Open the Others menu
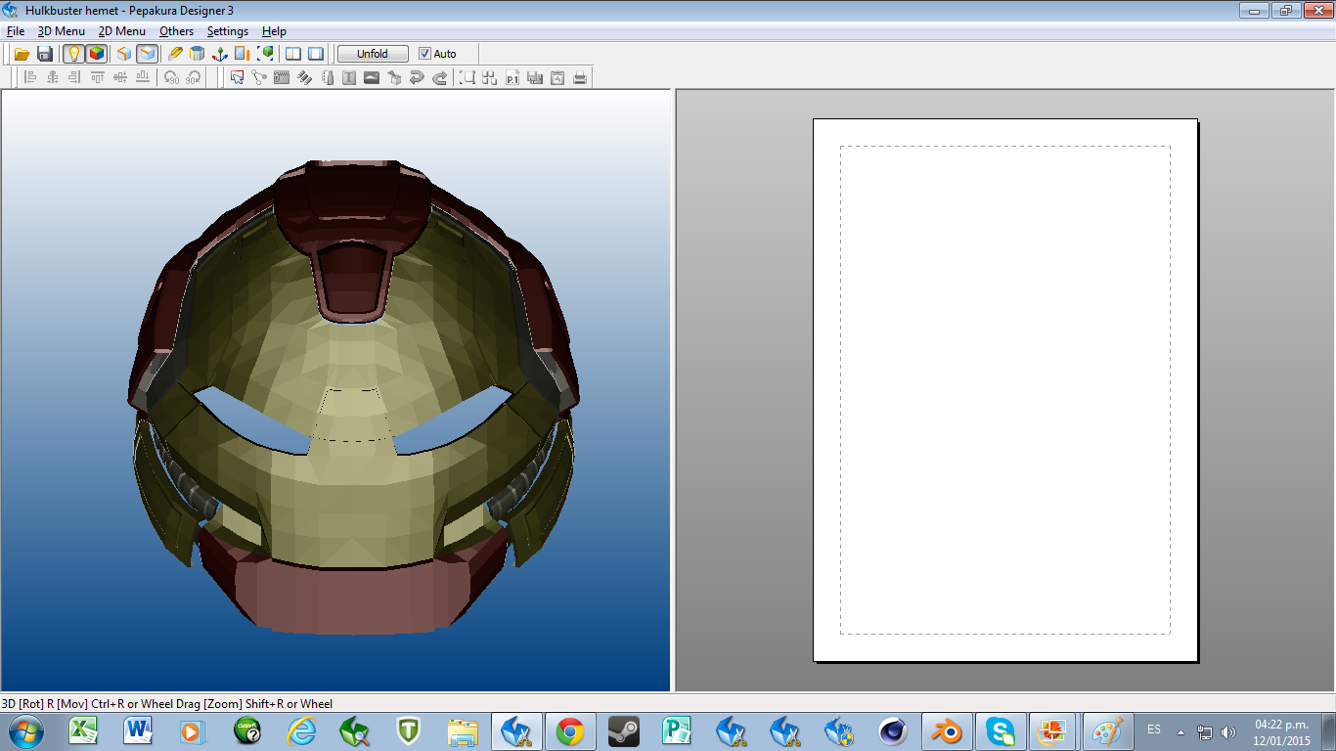 tap(177, 31)
